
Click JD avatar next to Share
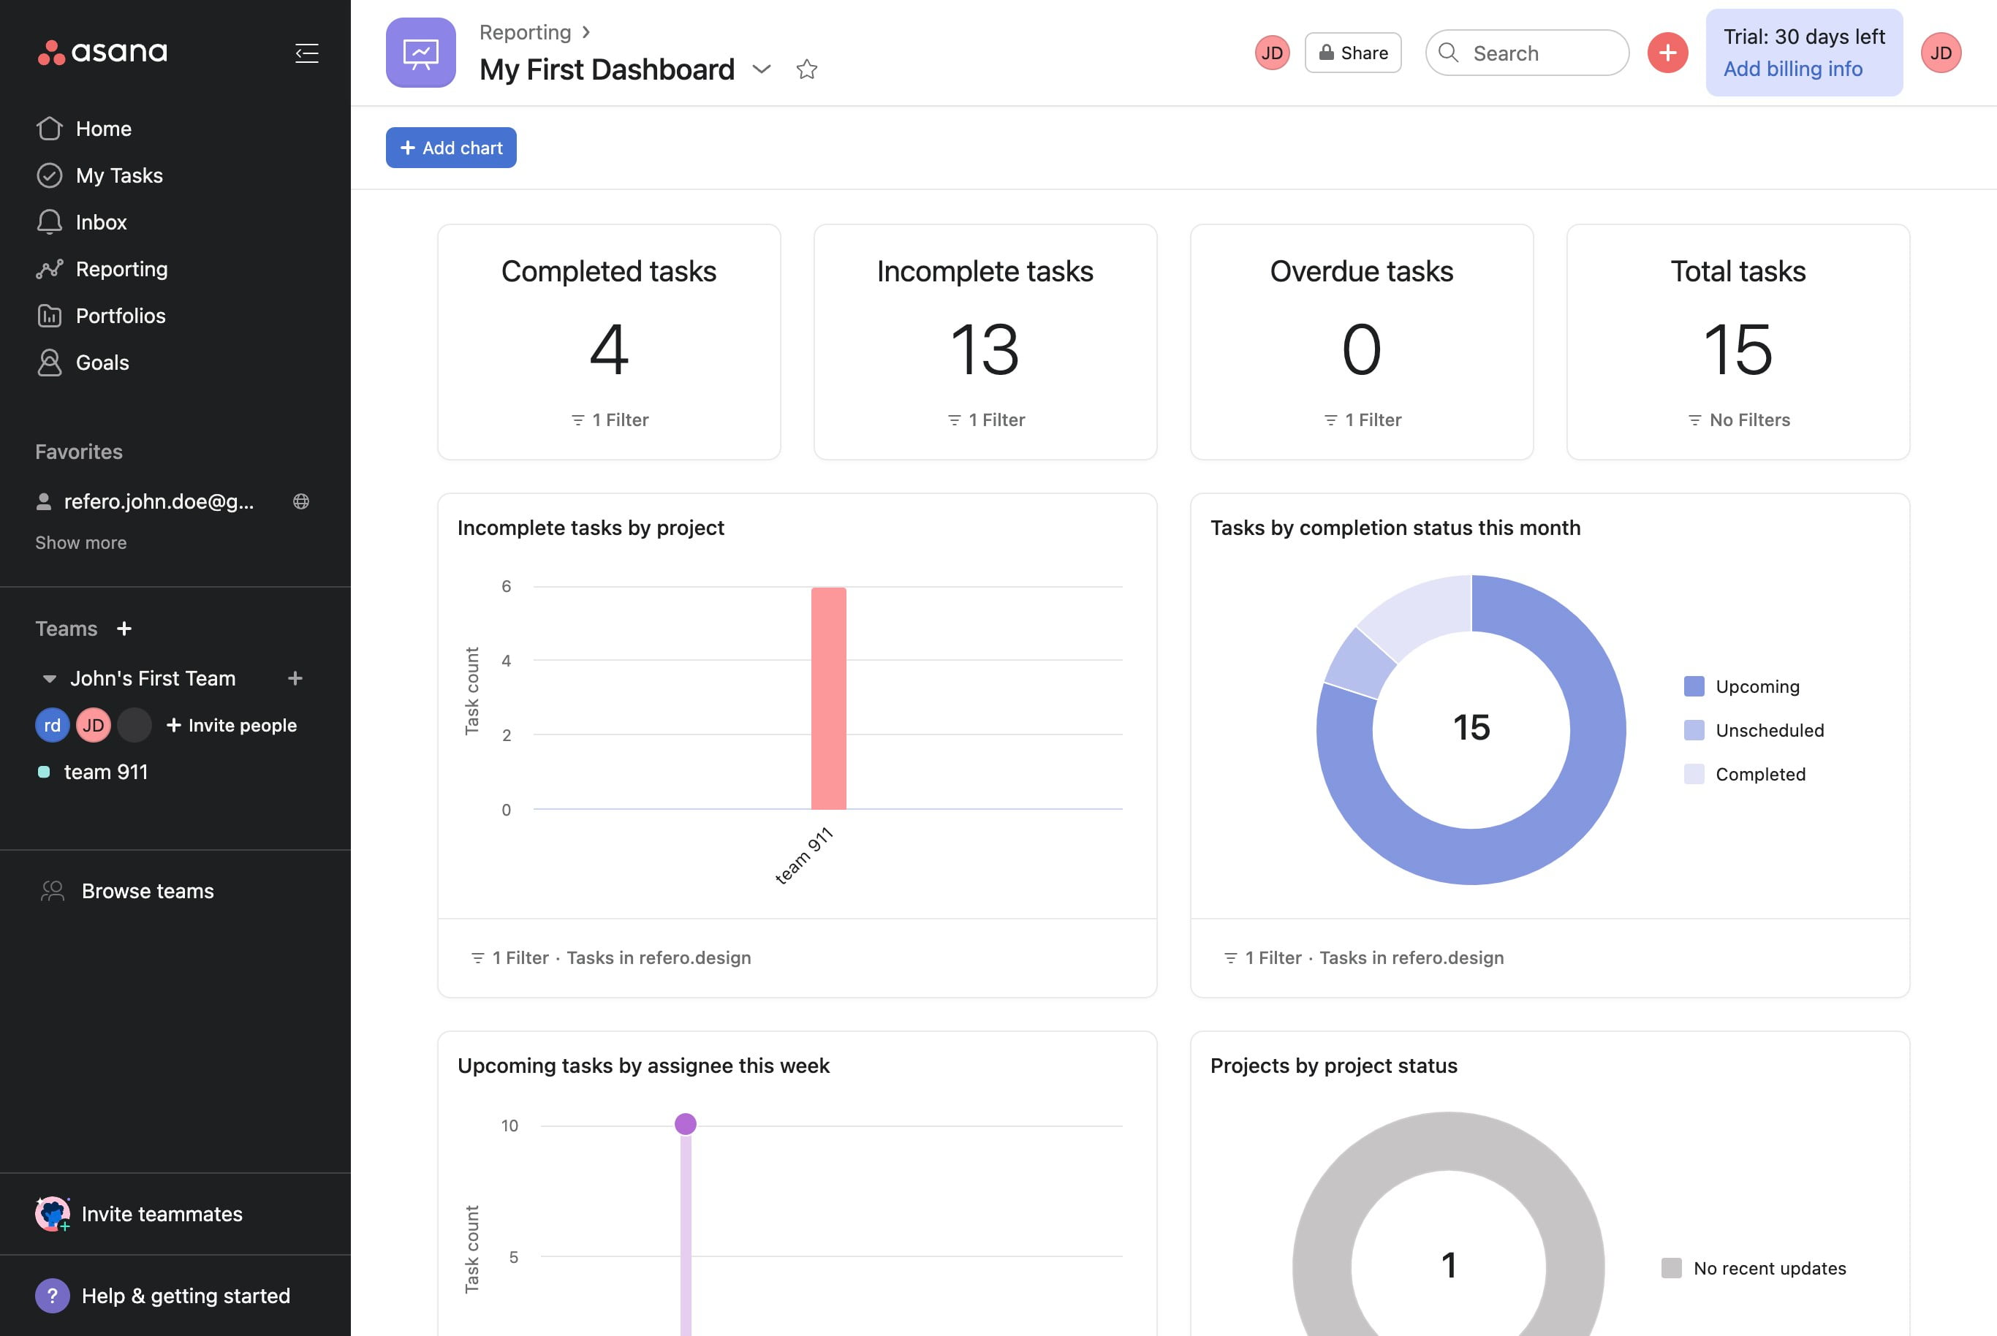point(1272,53)
